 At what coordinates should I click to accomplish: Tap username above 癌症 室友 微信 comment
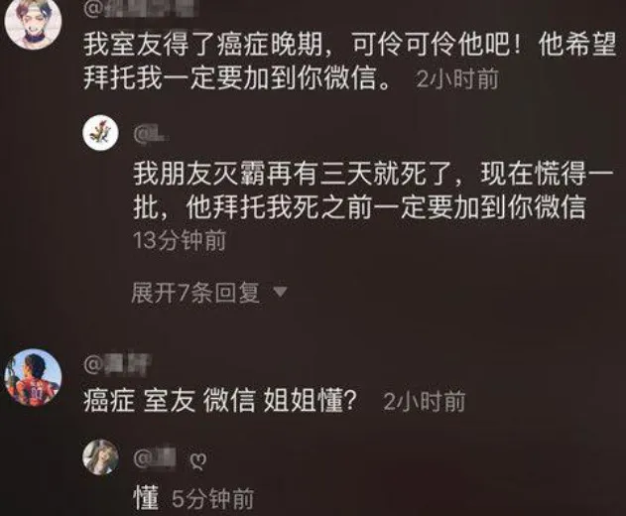coord(118,364)
